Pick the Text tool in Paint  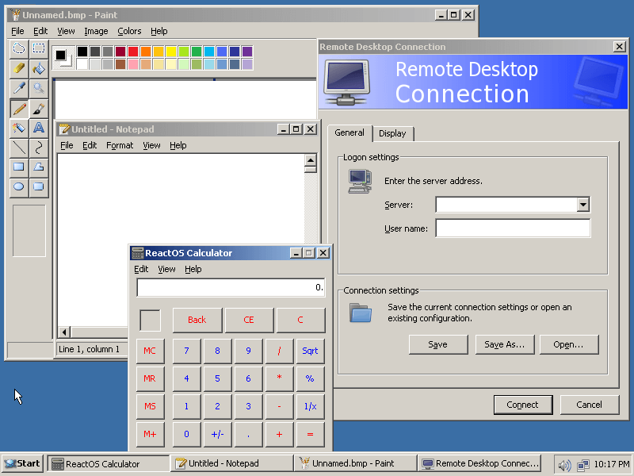pos(39,128)
